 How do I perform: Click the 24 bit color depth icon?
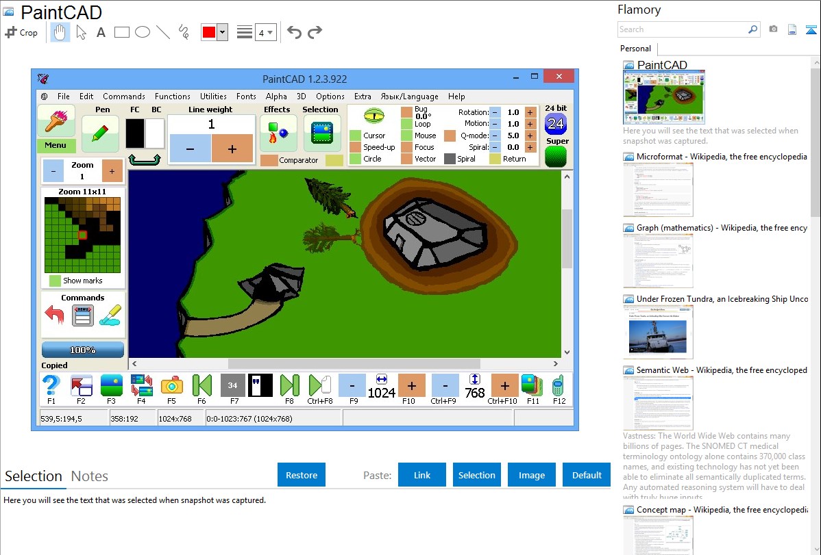click(556, 124)
